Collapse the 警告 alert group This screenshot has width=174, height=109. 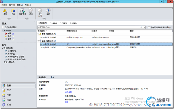(x=38, y=34)
